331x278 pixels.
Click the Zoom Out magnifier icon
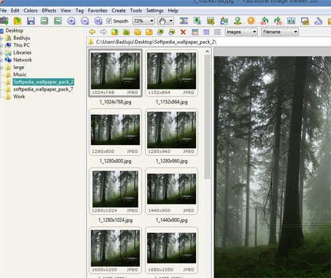[x=85, y=21]
